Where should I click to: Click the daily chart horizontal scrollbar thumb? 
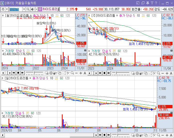point(82,135)
